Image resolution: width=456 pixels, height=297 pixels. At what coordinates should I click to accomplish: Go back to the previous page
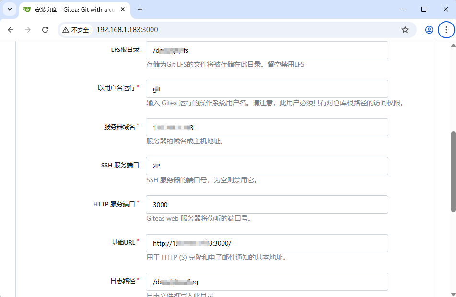click(x=11, y=30)
